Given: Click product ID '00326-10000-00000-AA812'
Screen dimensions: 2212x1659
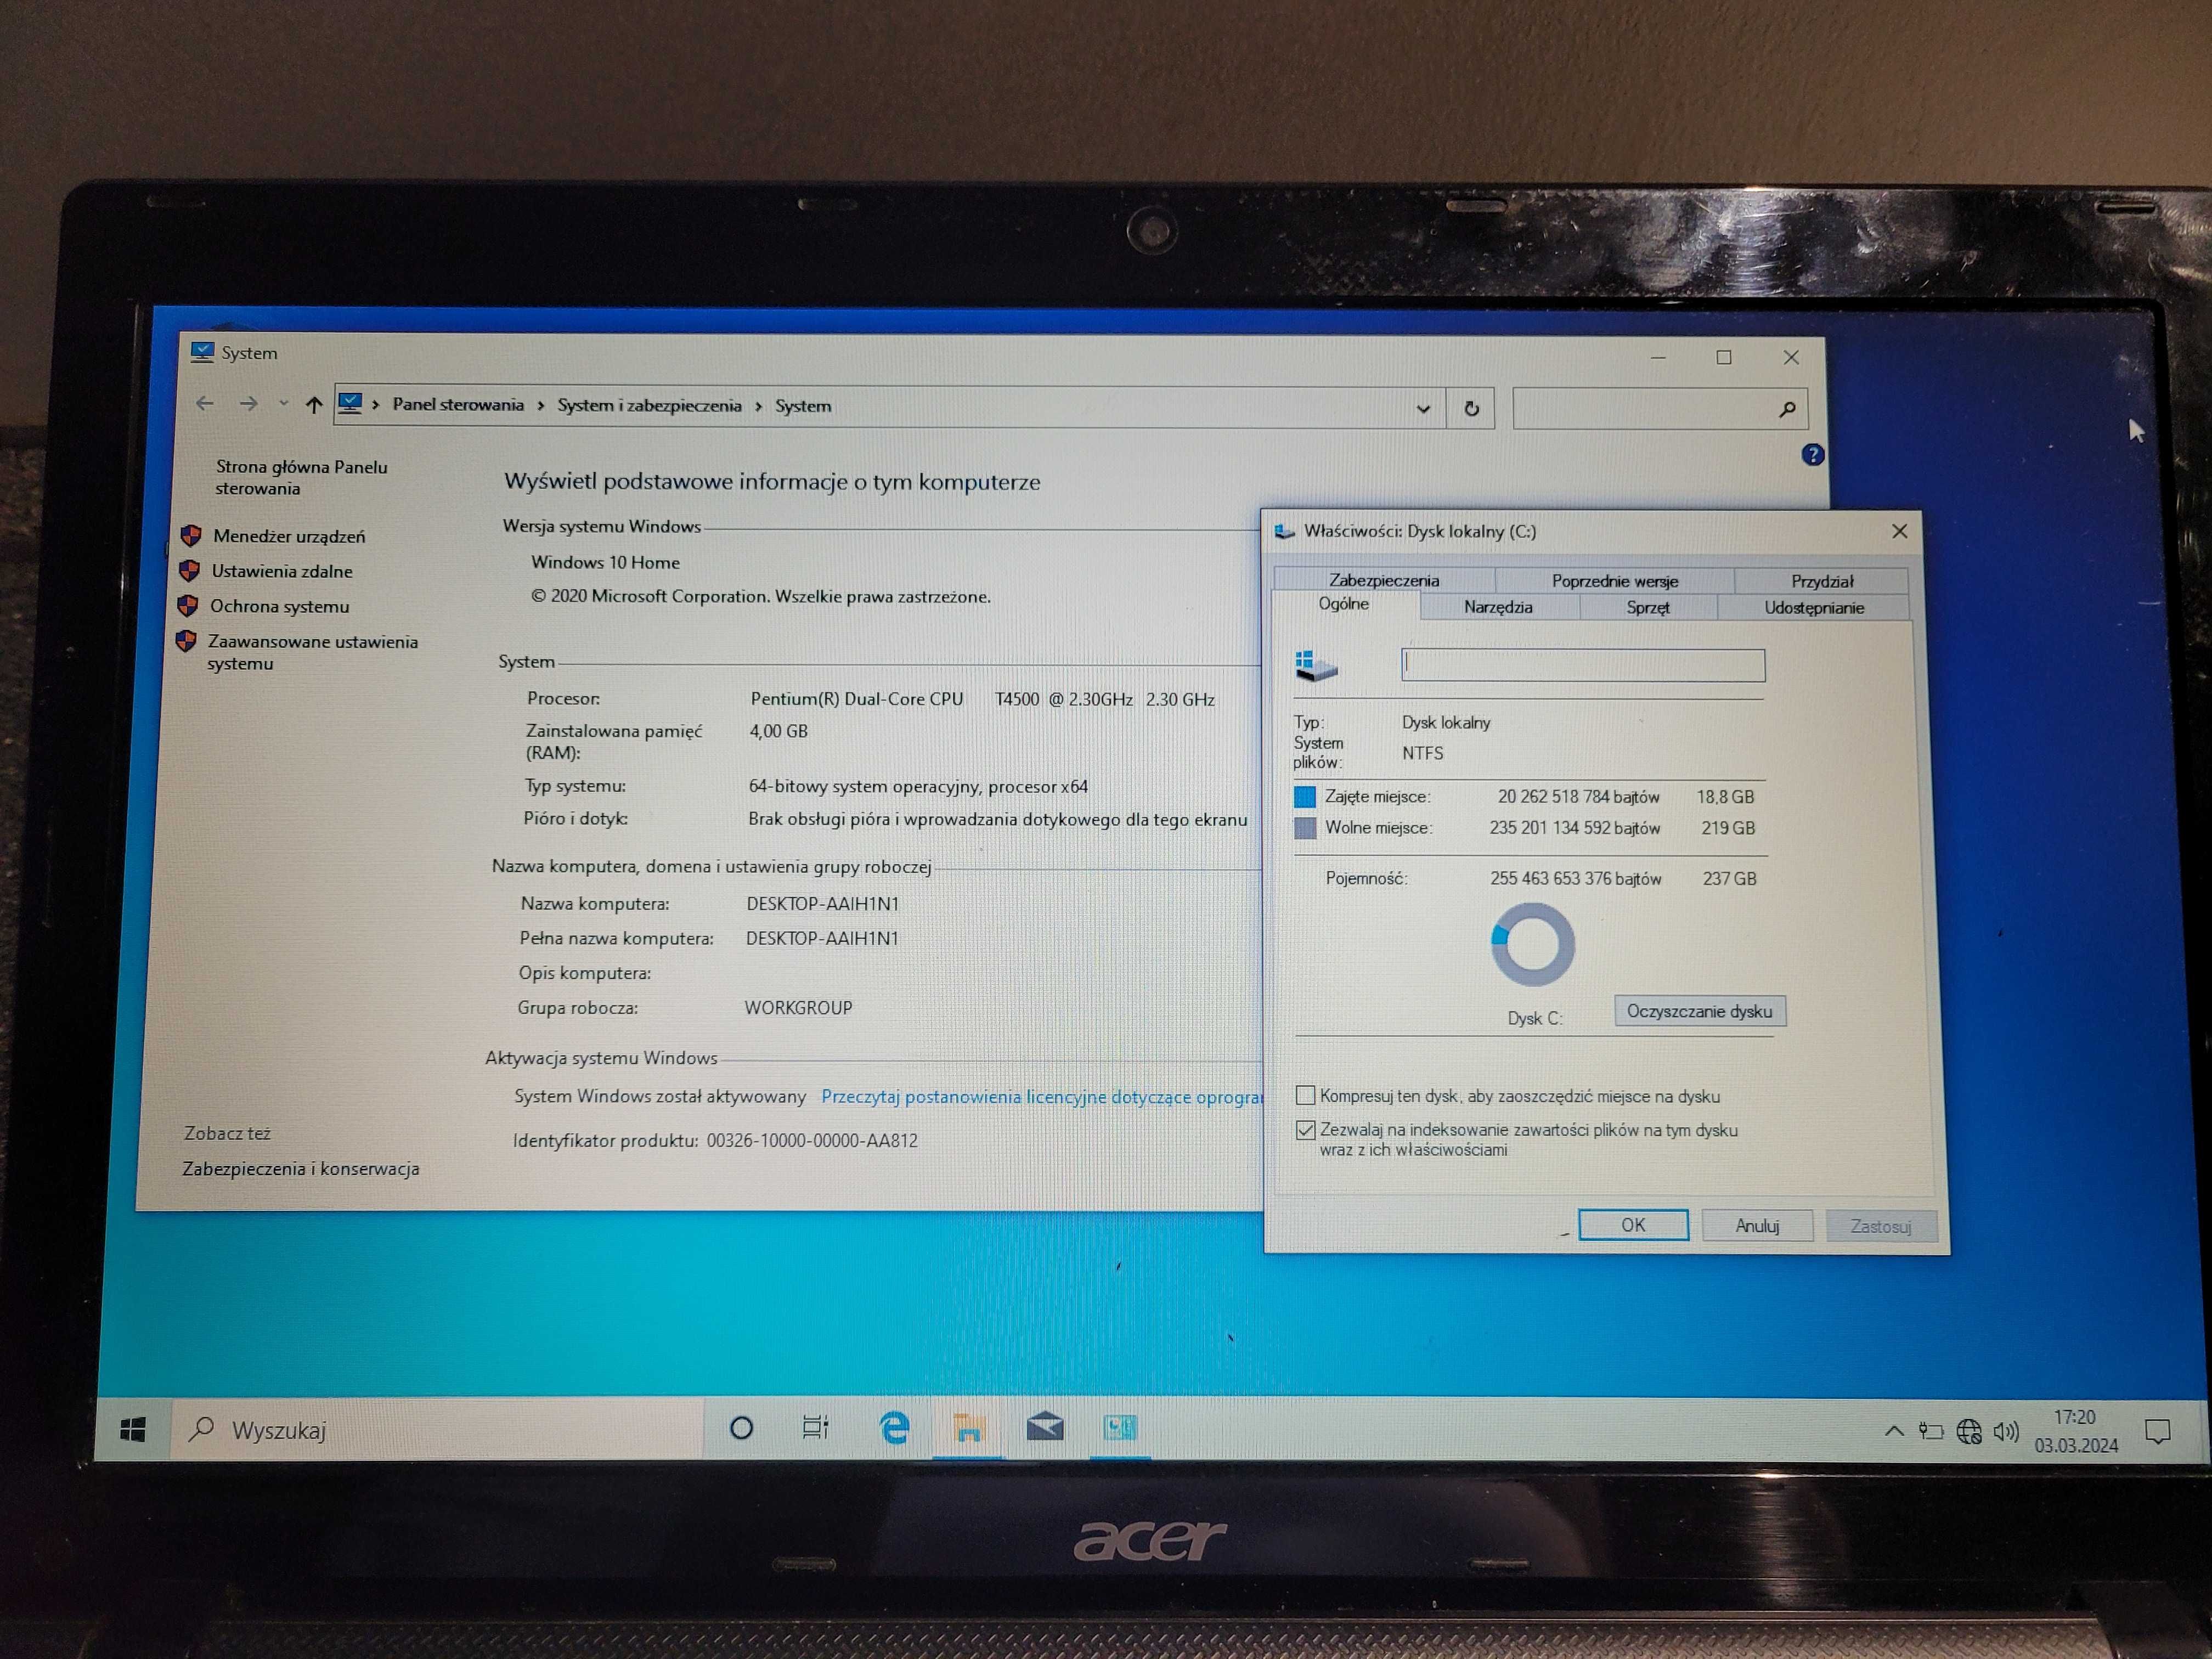Looking at the screenshot, I should [x=811, y=1140].
